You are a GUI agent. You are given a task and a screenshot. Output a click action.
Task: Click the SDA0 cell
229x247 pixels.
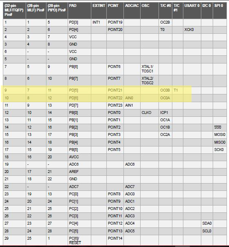coord(207,223)
